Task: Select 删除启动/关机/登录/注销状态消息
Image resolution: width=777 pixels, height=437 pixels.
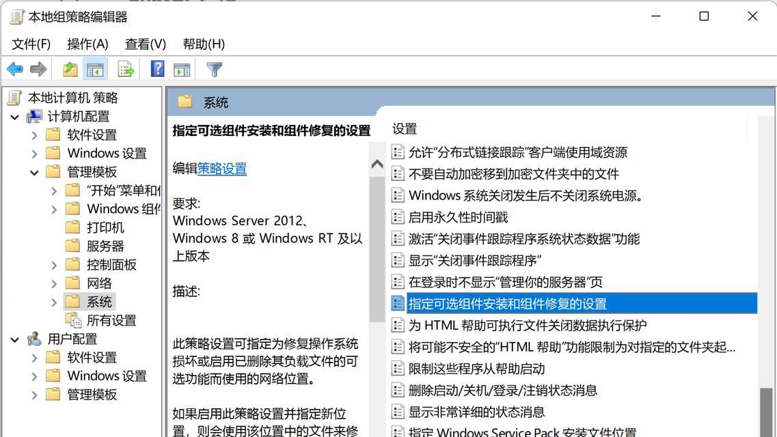Action: (502, 390)
